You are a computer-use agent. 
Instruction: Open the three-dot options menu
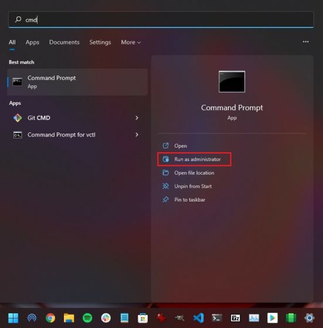tap(305, 42)
